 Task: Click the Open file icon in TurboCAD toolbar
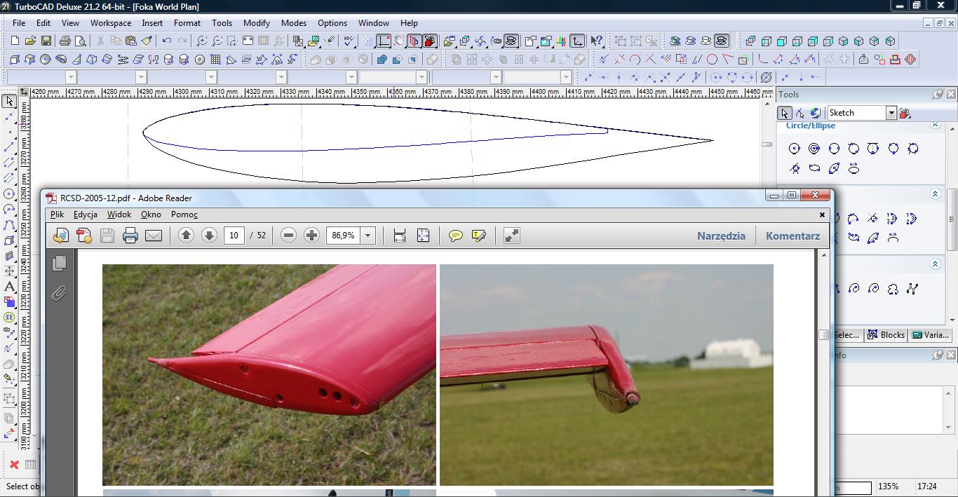30,41
